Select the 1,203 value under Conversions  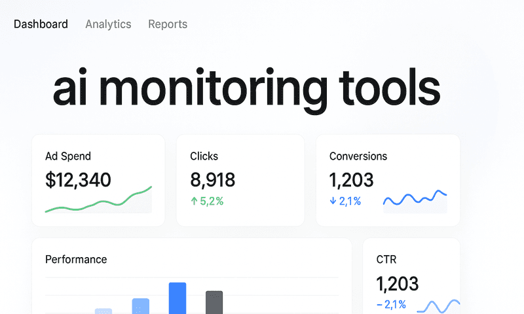(x=351, y=180)
